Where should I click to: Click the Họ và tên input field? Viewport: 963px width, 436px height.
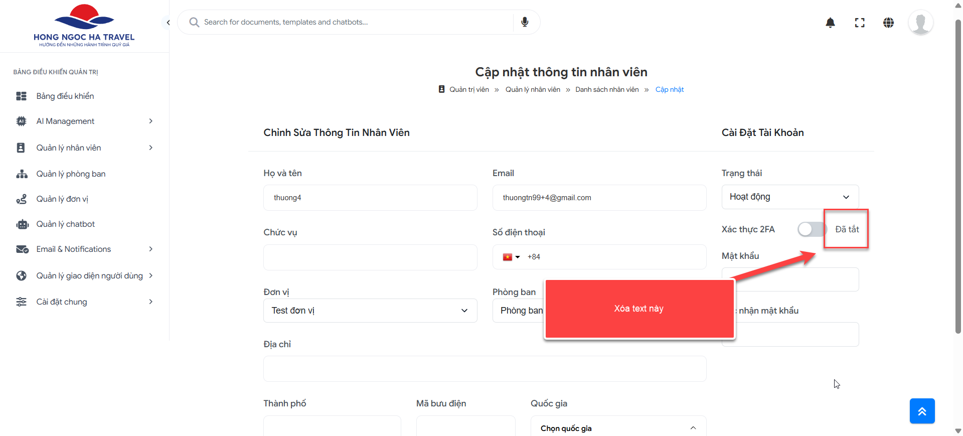point(370,198)
